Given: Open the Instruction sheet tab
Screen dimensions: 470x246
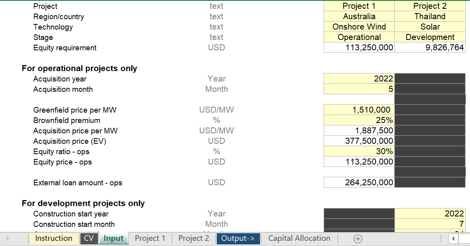Looking at the screenshot, I should 54,238.
